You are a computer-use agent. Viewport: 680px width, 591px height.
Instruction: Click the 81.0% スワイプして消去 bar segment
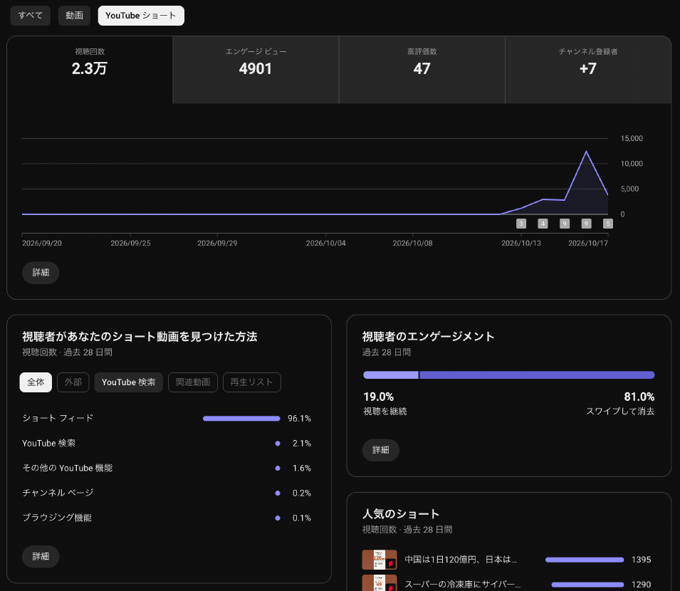[x=537, y=375]
